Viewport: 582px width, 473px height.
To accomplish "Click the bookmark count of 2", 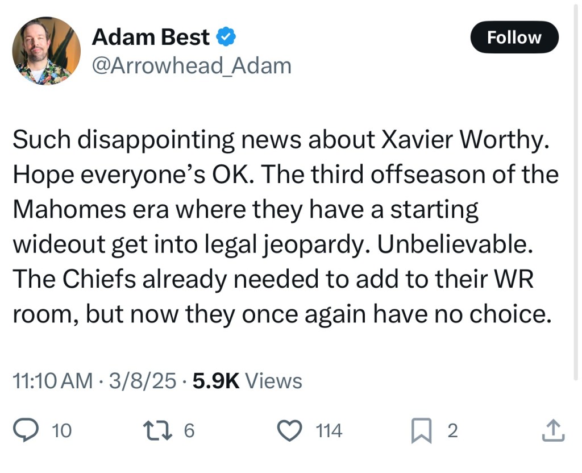I will pos(452,431).
